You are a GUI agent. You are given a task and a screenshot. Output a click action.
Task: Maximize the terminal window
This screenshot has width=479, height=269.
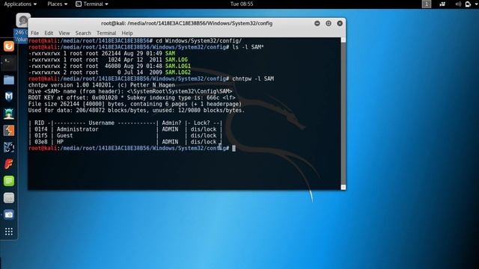(329, 23)
